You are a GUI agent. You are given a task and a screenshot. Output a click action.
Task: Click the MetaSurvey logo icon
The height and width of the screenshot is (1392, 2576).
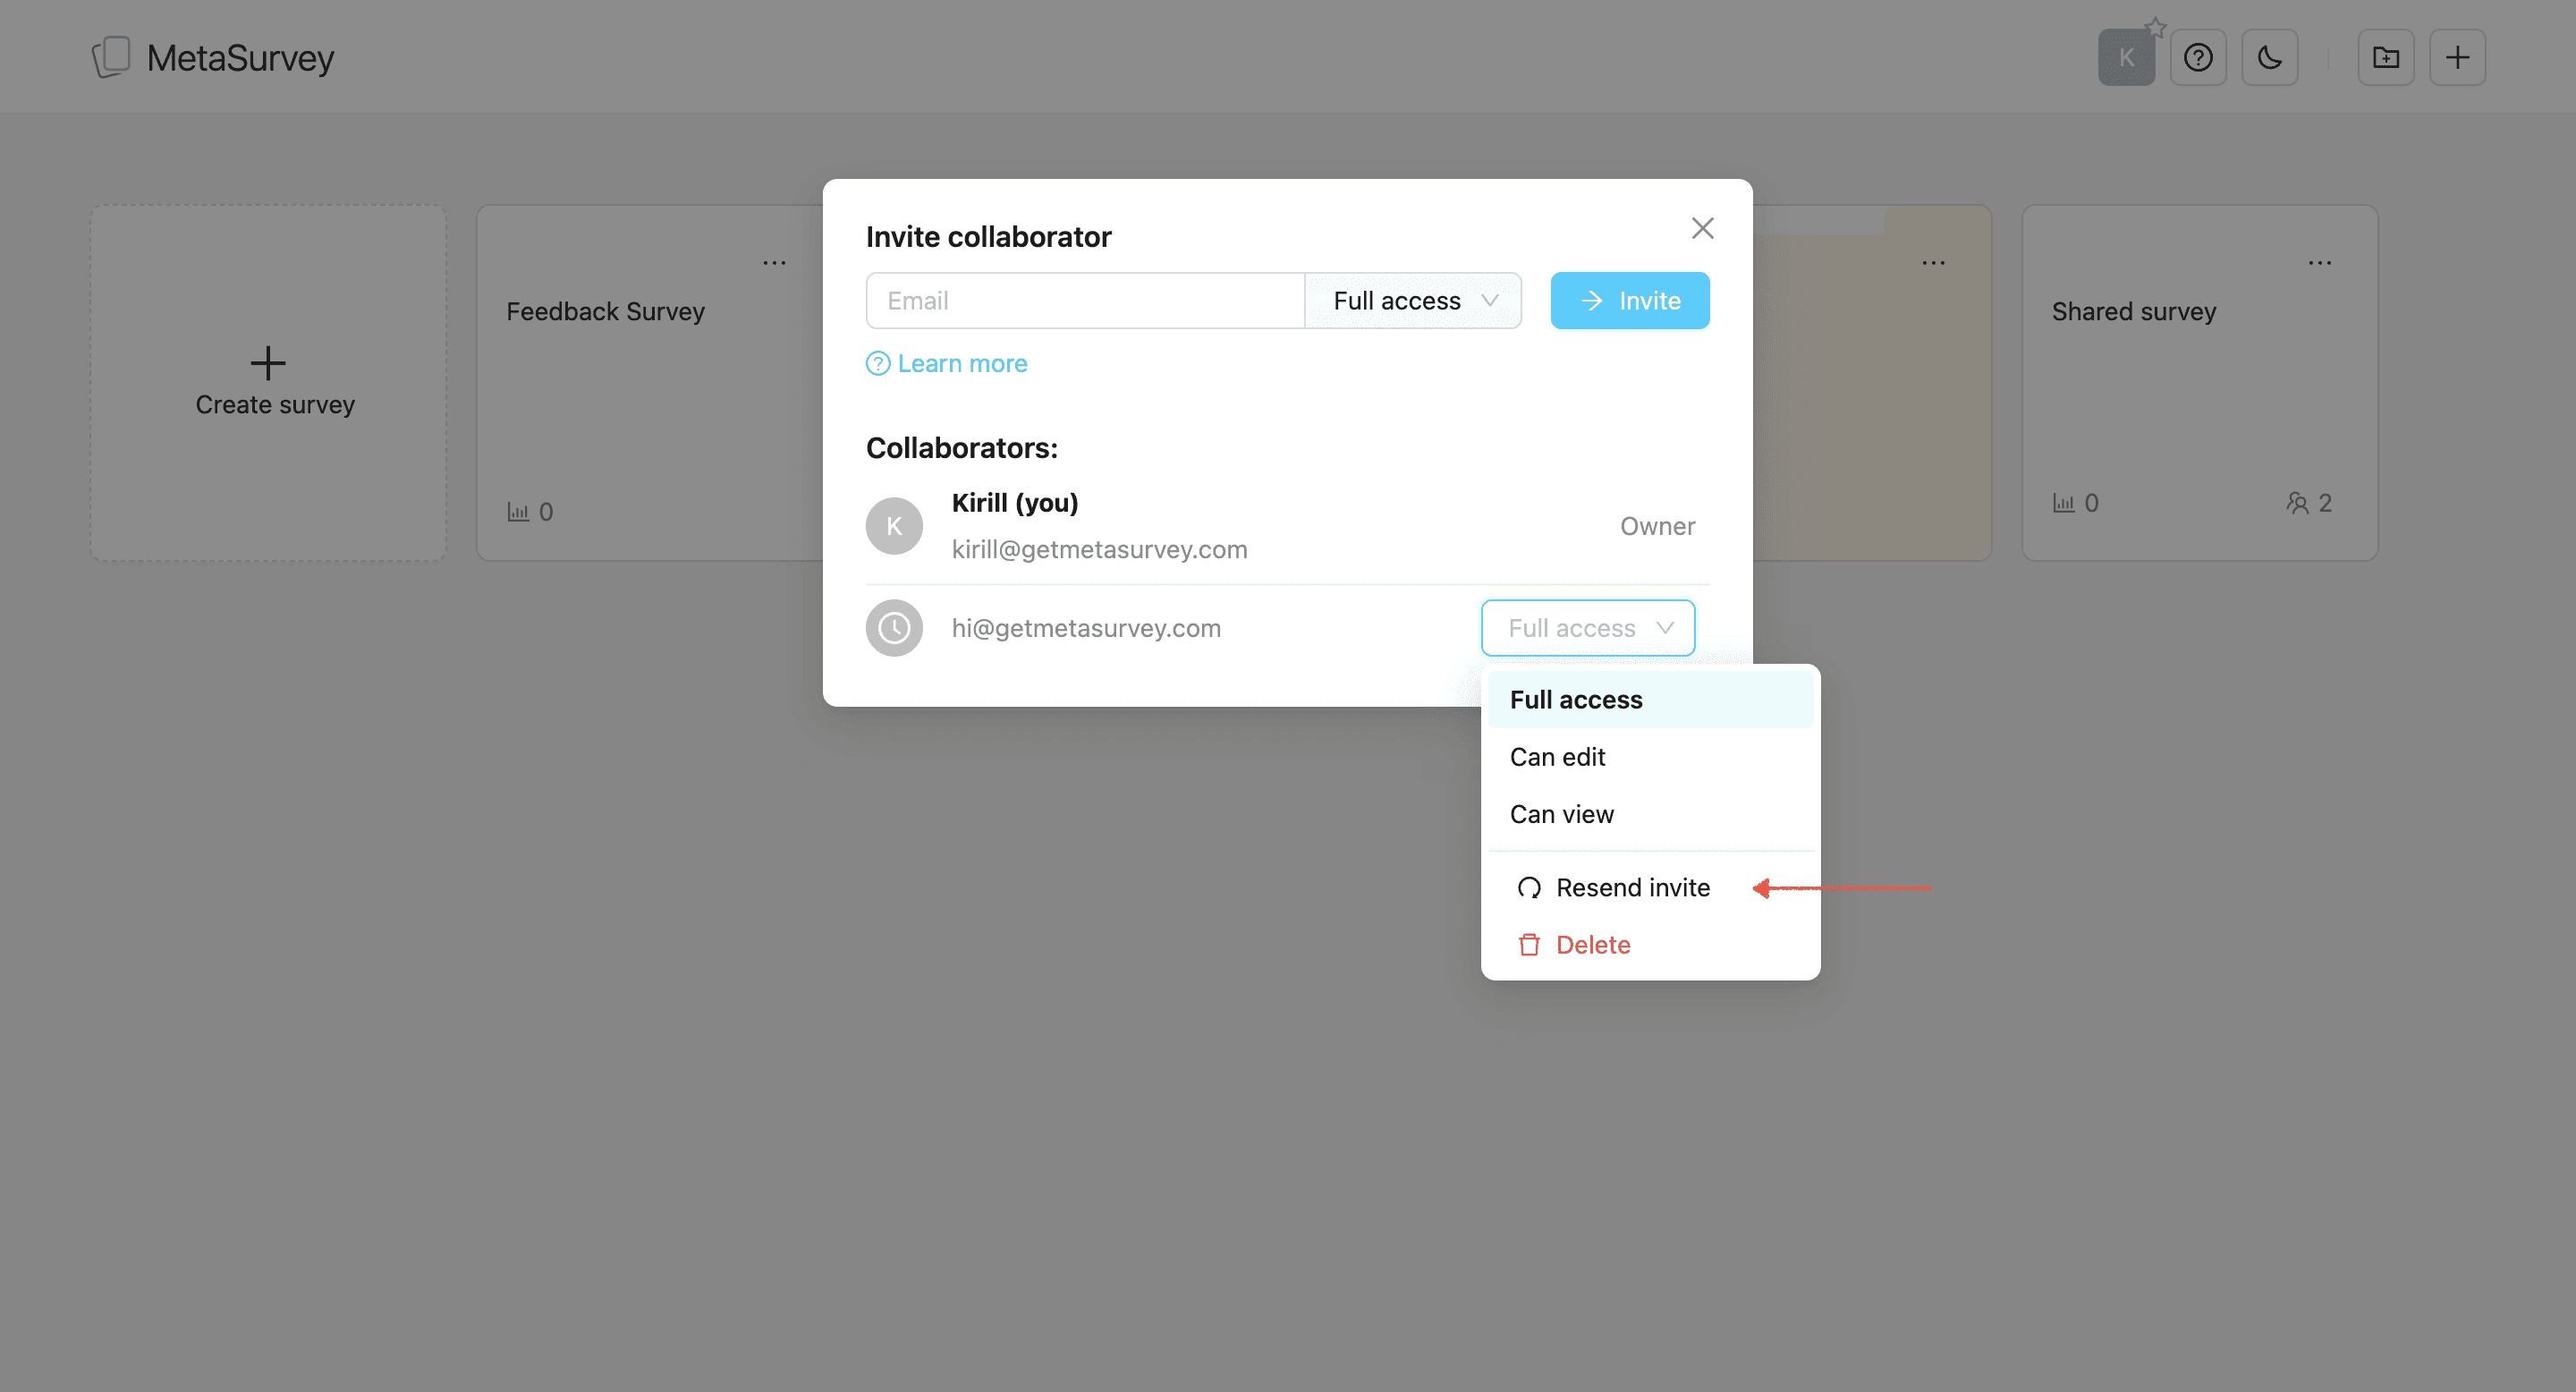pos(111,57)
